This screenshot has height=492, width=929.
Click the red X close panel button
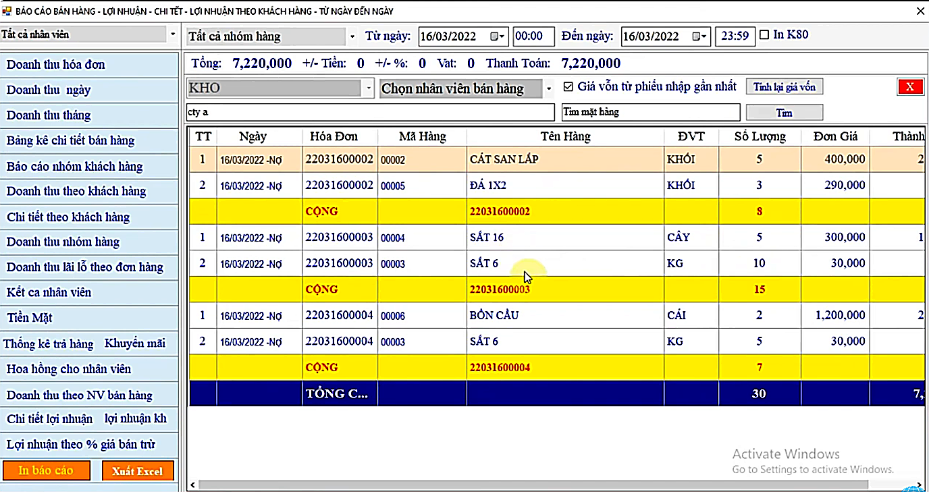[x=909, y=86]
